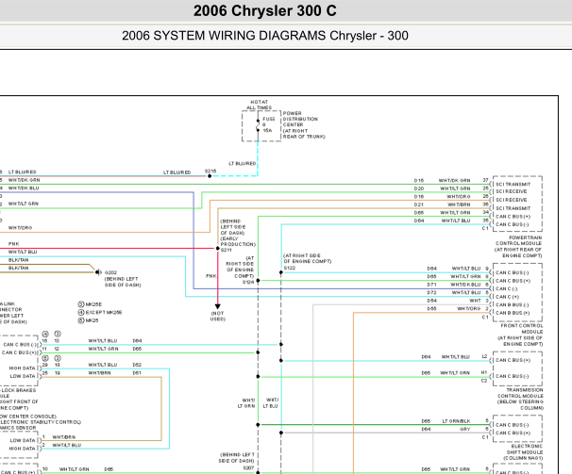Select '2006 SYSTEM WIRING DIAGRAMS Chrysler - 300' subtitle
Viewport: 572px width, 474px height.
[x=265, y=36]
